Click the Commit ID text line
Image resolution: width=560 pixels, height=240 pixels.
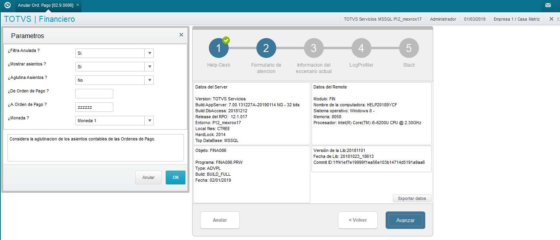tap(369, 162)
